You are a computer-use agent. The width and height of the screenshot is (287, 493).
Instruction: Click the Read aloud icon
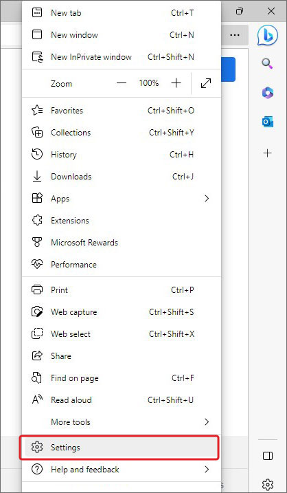(x=37, y=400)
